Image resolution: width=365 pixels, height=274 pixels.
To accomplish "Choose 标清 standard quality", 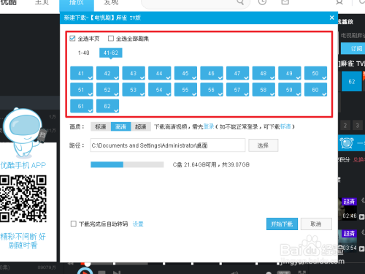I will click(x=101, y=126).
